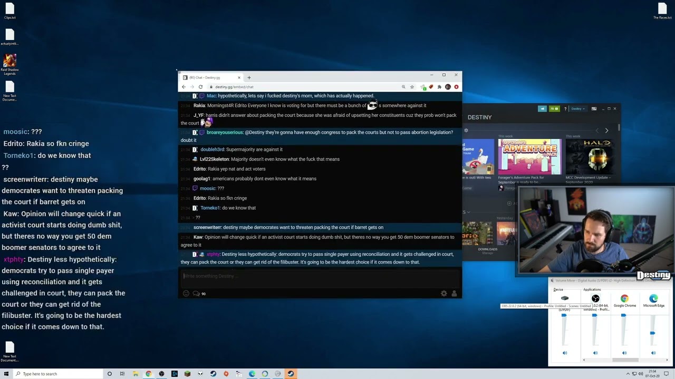Open Forager's Adventure Pack news thumbnail
Screen dimensions: 675x379
click(x=529, y=157)
